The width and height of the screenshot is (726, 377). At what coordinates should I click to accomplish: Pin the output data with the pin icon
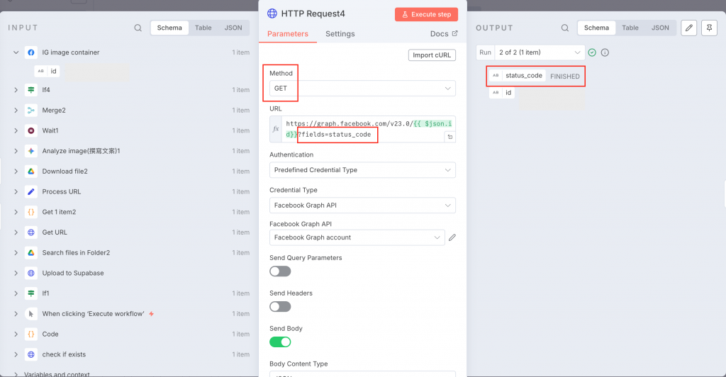click(x=709, y=28)
